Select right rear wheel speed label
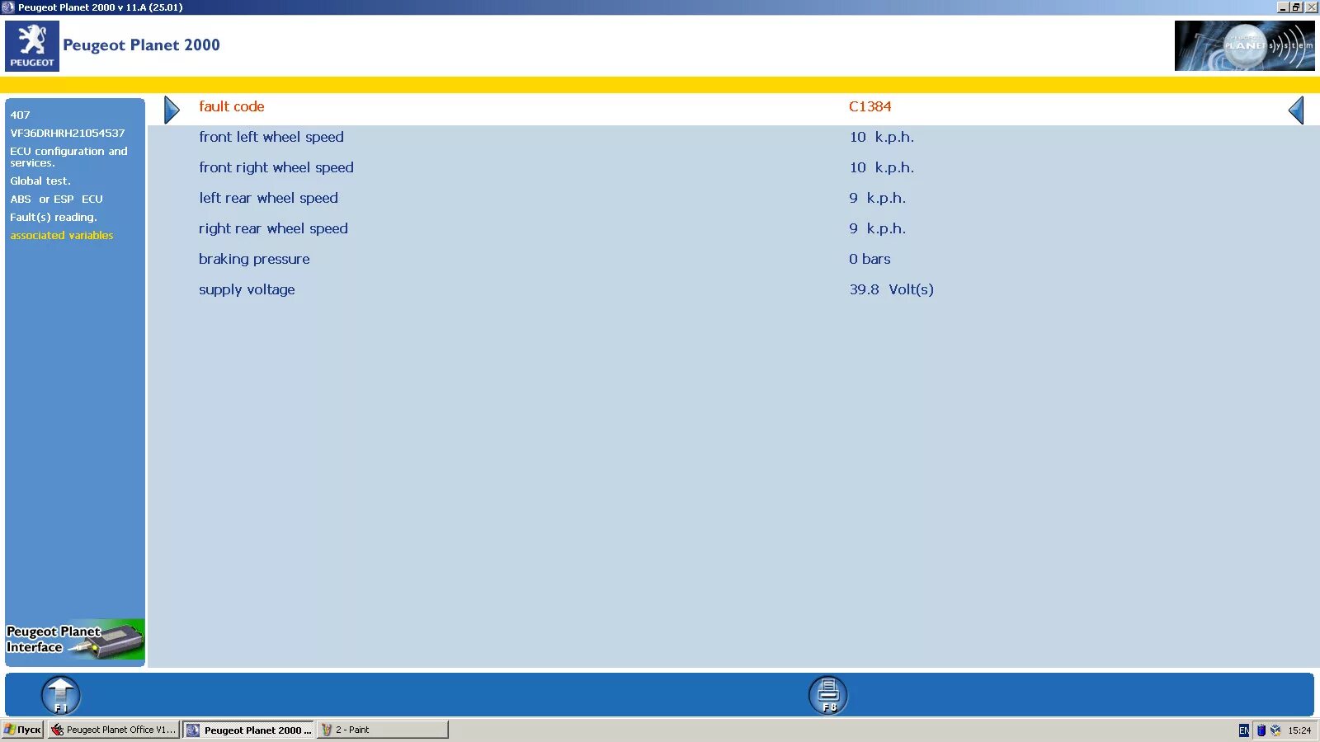The width and height of the screenshot is (1320, 742). 273,228
